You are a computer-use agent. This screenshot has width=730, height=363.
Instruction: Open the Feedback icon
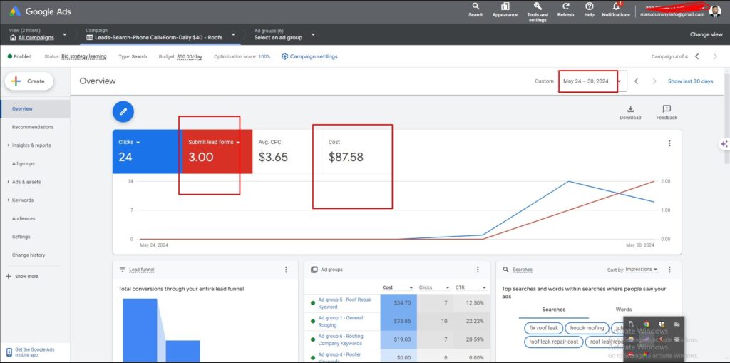tap(667, 109)
